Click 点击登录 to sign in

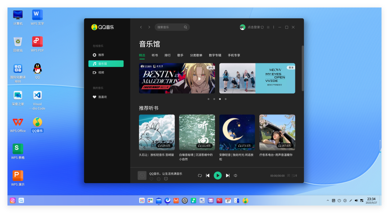(x=254, y=27)
